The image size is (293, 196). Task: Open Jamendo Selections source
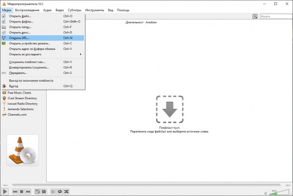pyautogui.click(x=21, y=109)
